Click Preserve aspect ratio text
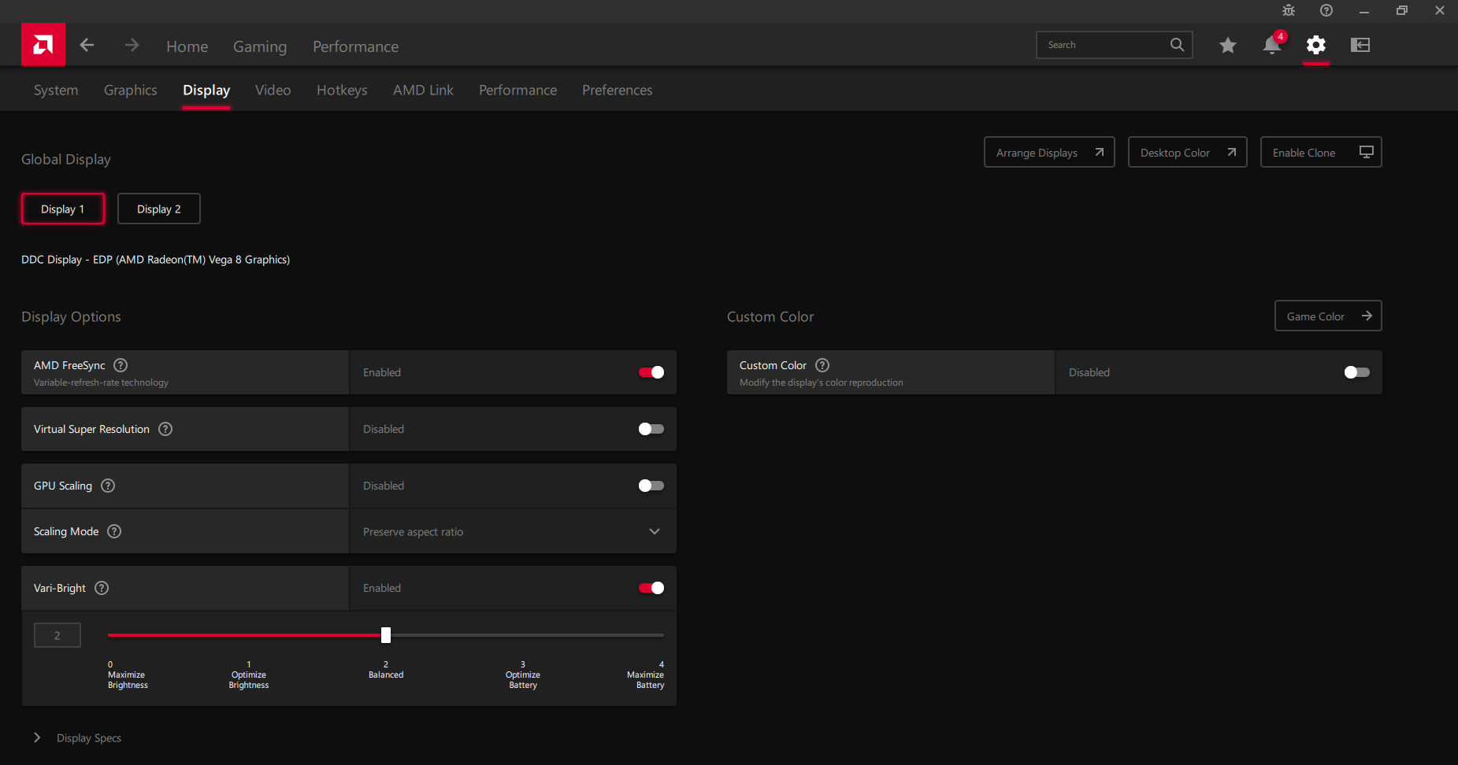This screenshot has height=765, width=1458. [413, 532]
